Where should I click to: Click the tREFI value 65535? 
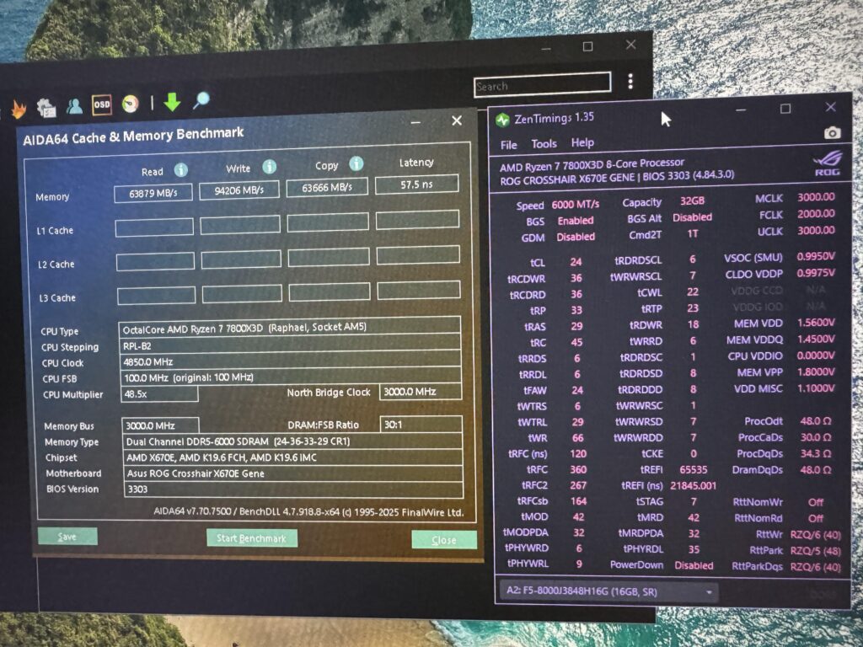click(693, 469)
